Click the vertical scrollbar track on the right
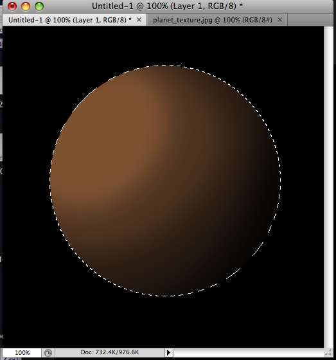Screen dimensions: 336x360 [x=328, y=186]
